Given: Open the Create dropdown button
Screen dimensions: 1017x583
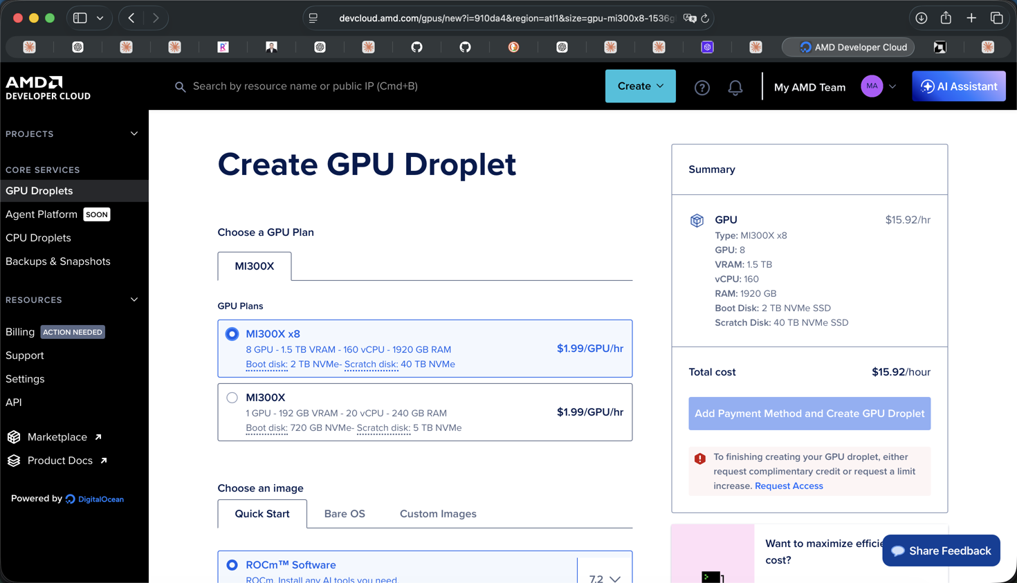Looking at the screenshot, I should [640, 86].
